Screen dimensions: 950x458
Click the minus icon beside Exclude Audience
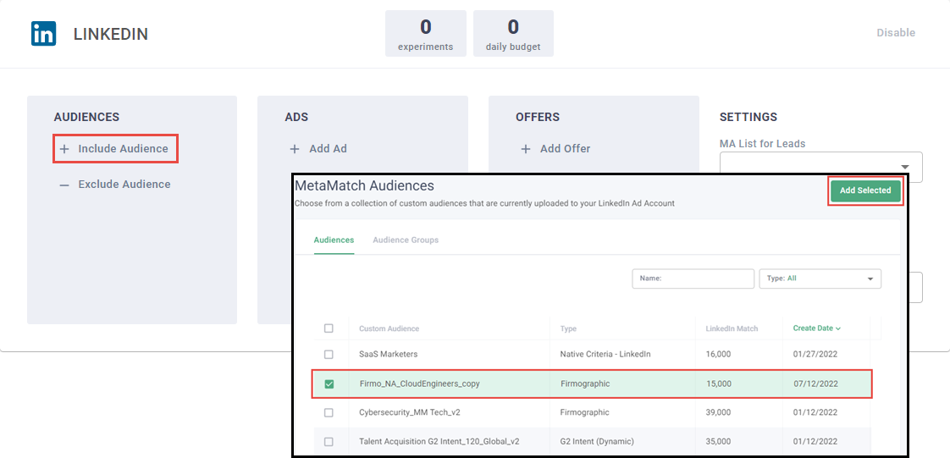(x=64, y=185)
